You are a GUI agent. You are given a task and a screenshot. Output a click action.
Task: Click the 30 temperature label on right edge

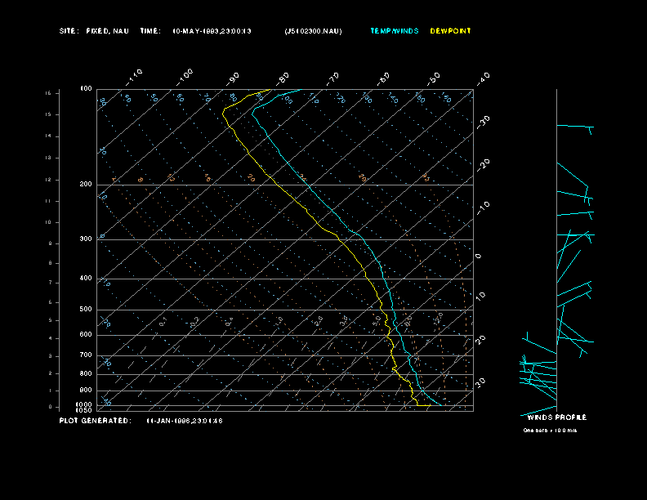point(481,382)
